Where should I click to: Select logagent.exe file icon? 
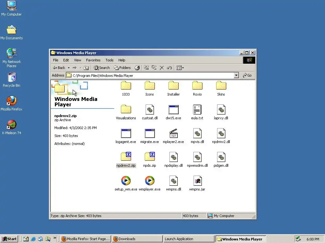[x=126, y=134]
